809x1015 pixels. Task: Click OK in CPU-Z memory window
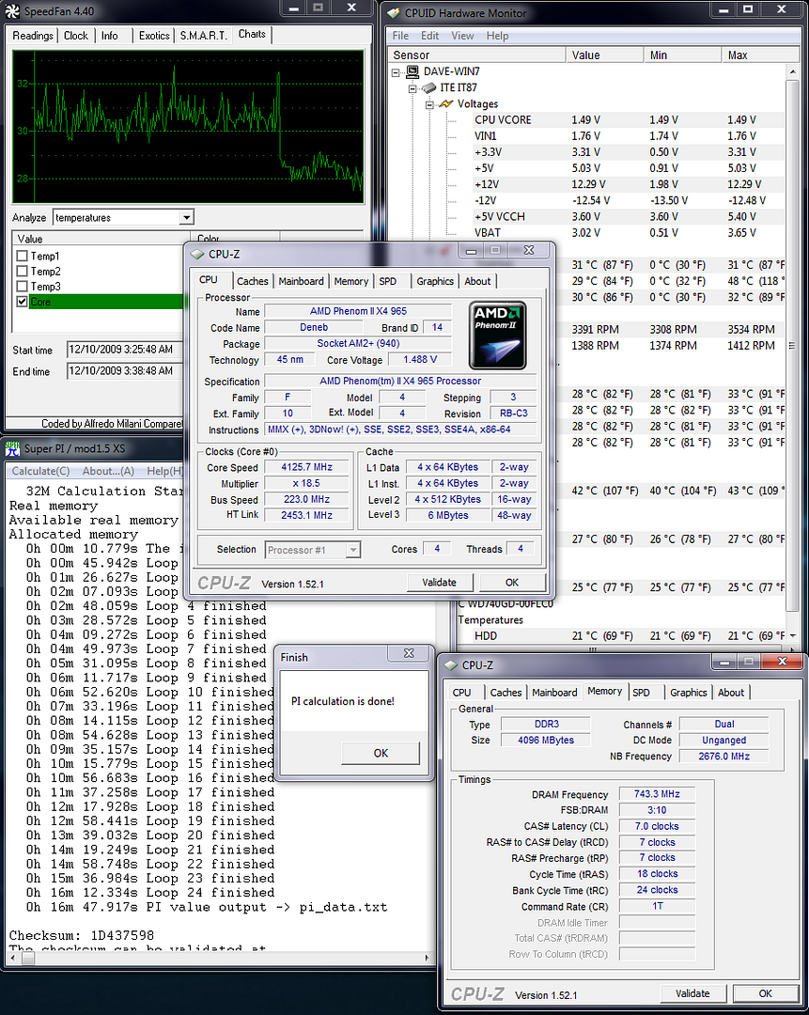click(766, 993)
